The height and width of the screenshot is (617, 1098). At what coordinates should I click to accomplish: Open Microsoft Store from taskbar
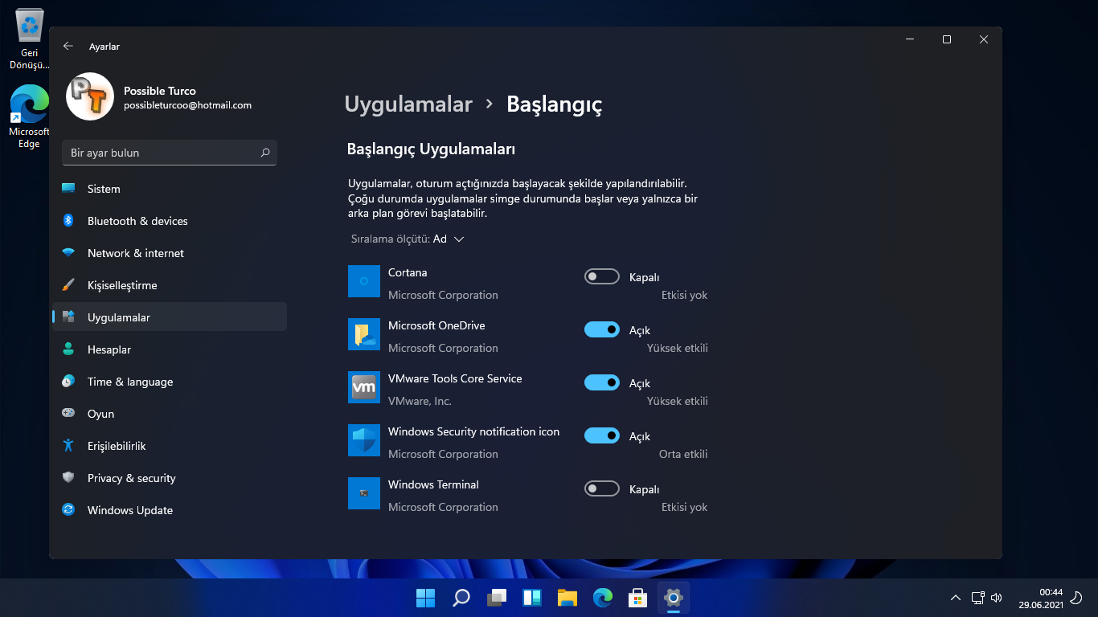(x=638, y=598)
